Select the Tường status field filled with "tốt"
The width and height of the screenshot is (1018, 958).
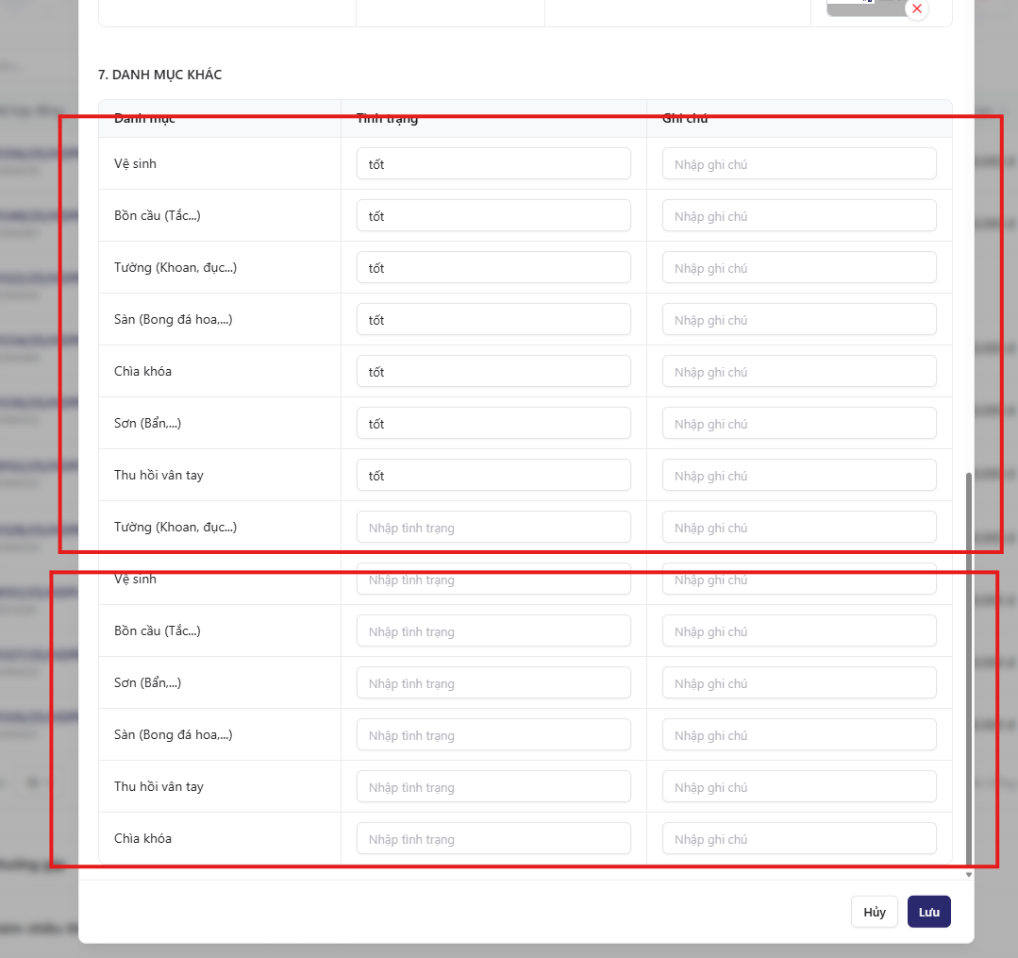click(493, 268)
